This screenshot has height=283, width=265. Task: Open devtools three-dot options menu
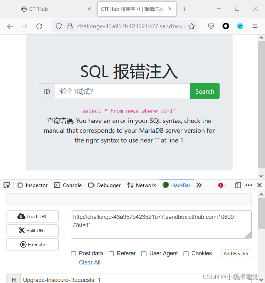(x=248, y=185)
